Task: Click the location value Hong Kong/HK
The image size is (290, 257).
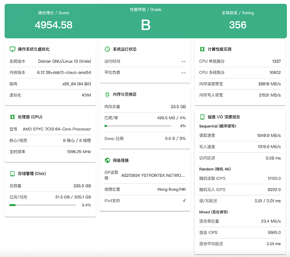Action: click(x=172, y=190)
